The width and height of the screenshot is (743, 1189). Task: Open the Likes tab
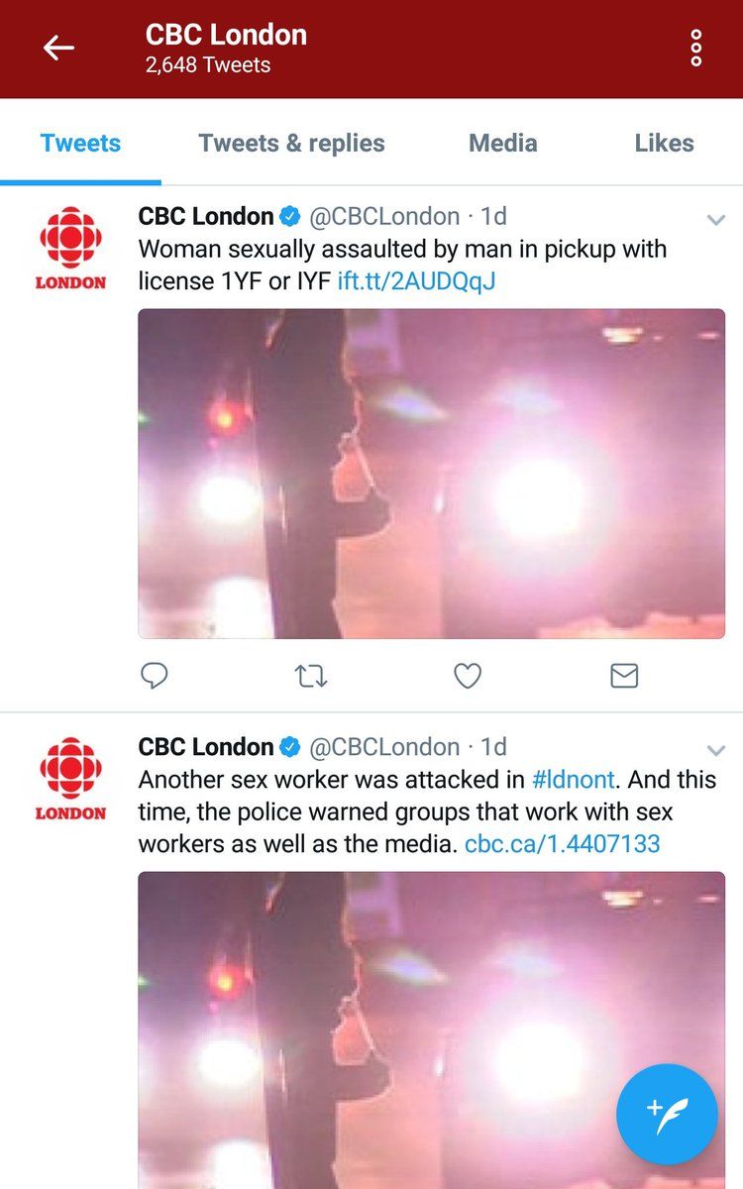click(664, 143)
